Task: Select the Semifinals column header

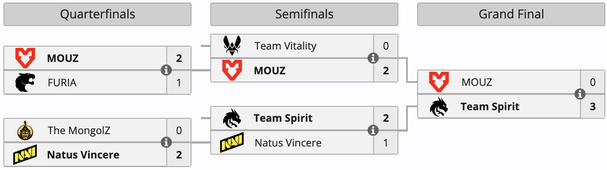Action: click(304, 15)
